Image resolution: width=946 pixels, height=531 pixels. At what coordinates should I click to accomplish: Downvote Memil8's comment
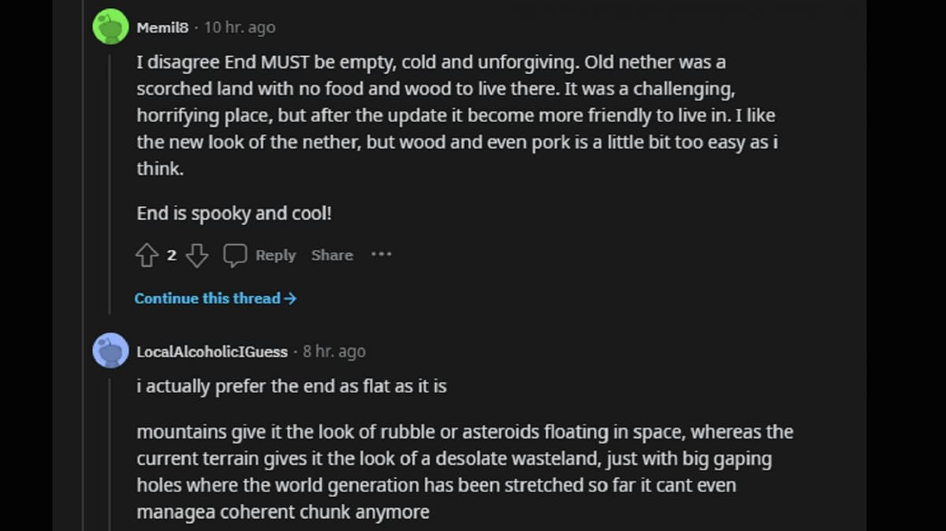point(196,254)
